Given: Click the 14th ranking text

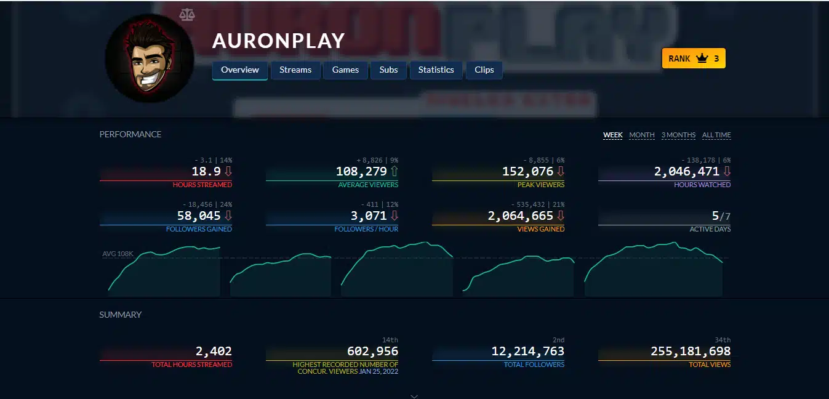Looking at the screenshot, I should (x=391, y=340).
